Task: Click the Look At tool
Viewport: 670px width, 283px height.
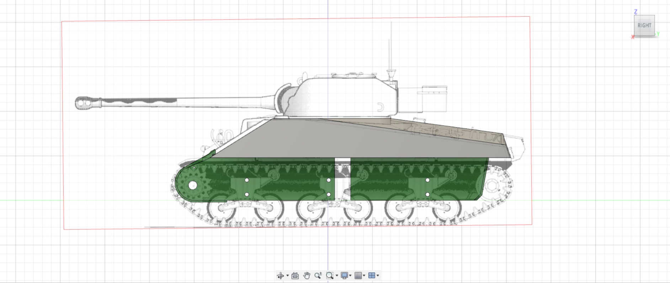Action: click(295, 276)
